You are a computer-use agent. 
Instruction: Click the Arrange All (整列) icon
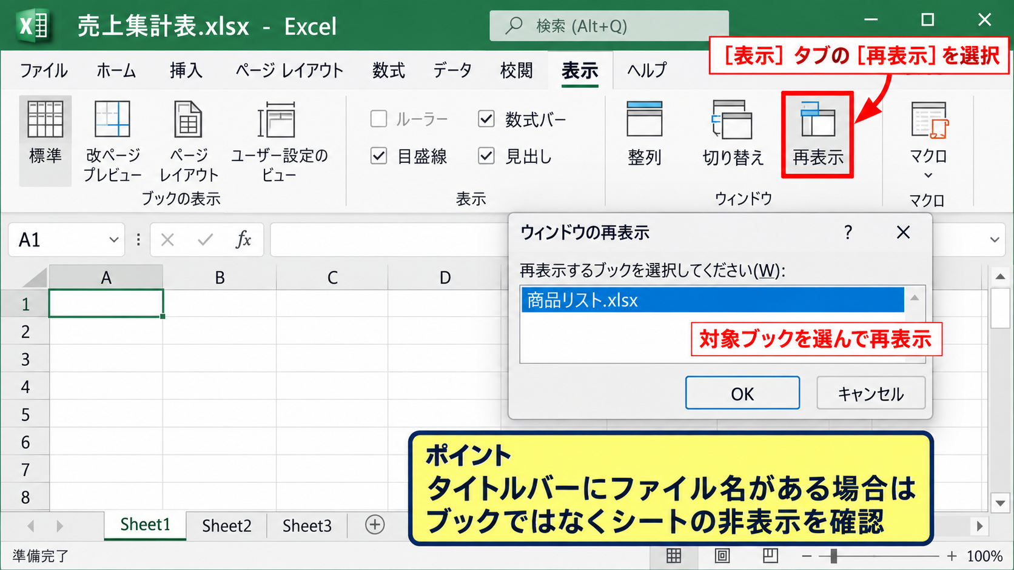tap(644, 119)
